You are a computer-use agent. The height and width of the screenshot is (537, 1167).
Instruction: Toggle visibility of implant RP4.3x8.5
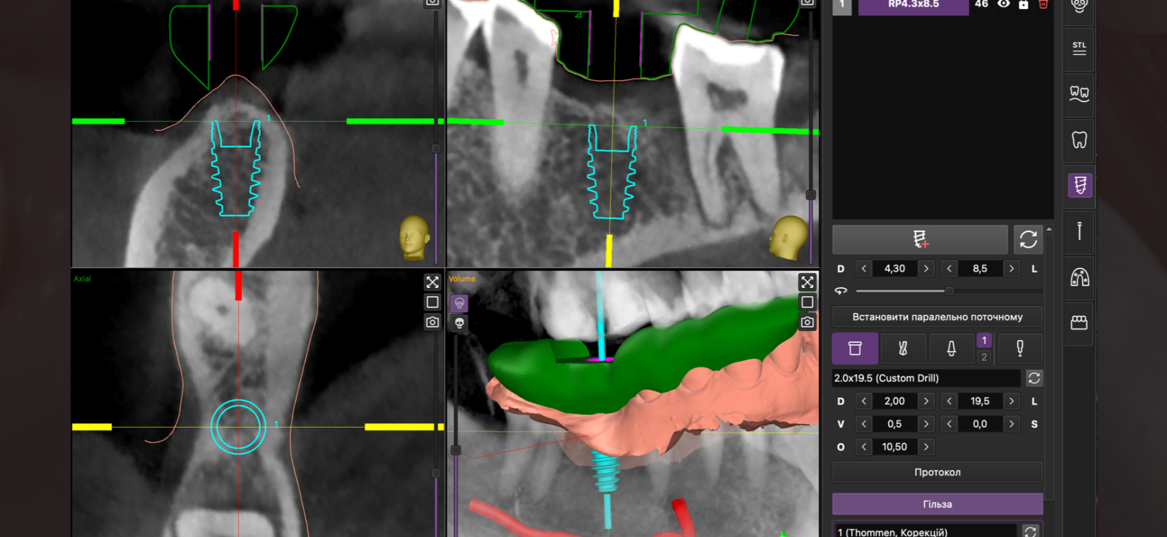(1004, 5)
